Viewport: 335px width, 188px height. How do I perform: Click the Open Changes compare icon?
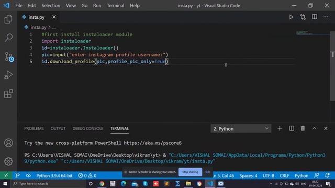coord(303,17)
